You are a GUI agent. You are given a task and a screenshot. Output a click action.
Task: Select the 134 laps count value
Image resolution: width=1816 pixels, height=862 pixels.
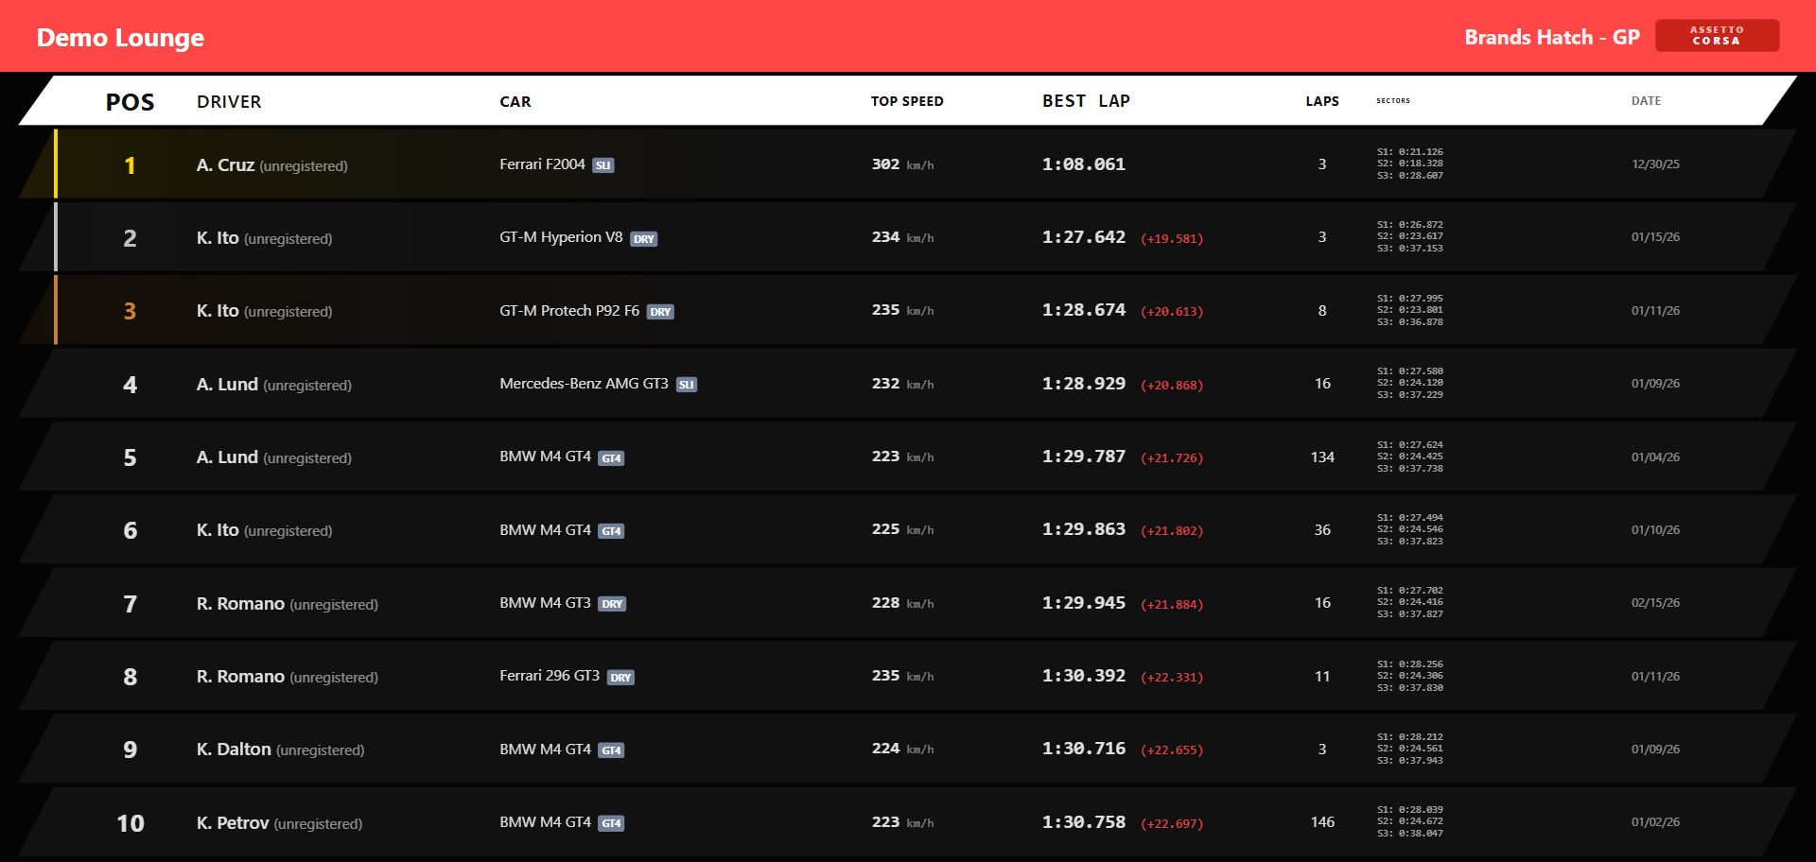(x=1322, y=457)
